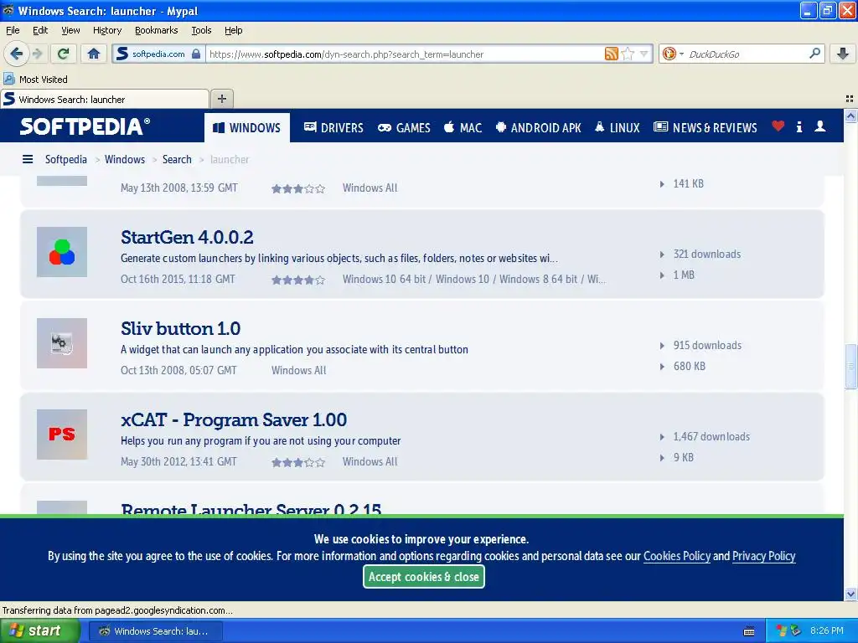
Task: Click the Windows Search taskbar button
Action: point(156,631)
